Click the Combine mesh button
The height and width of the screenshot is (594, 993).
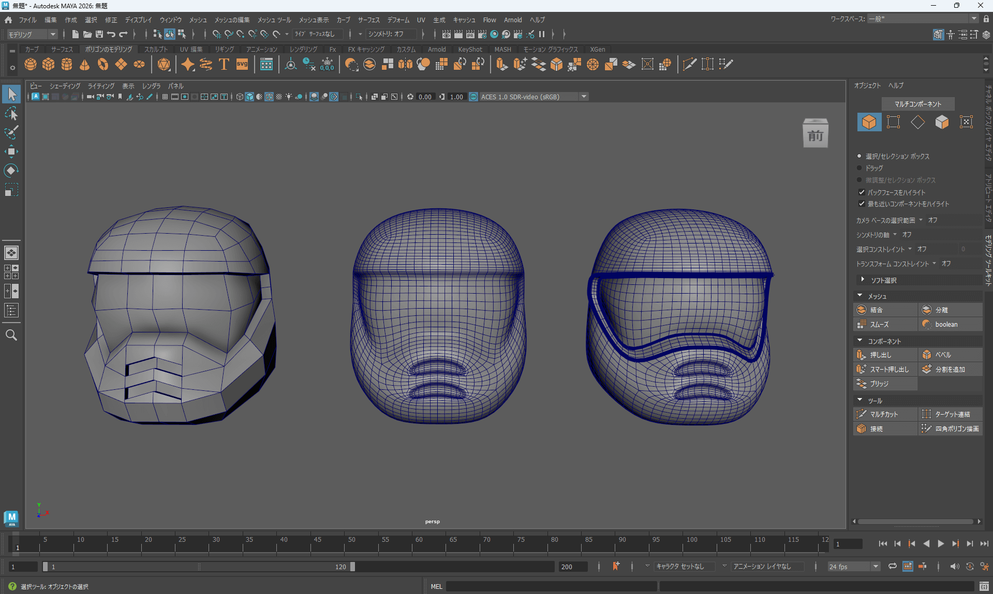pyautogui.click(x=885, y=310)
